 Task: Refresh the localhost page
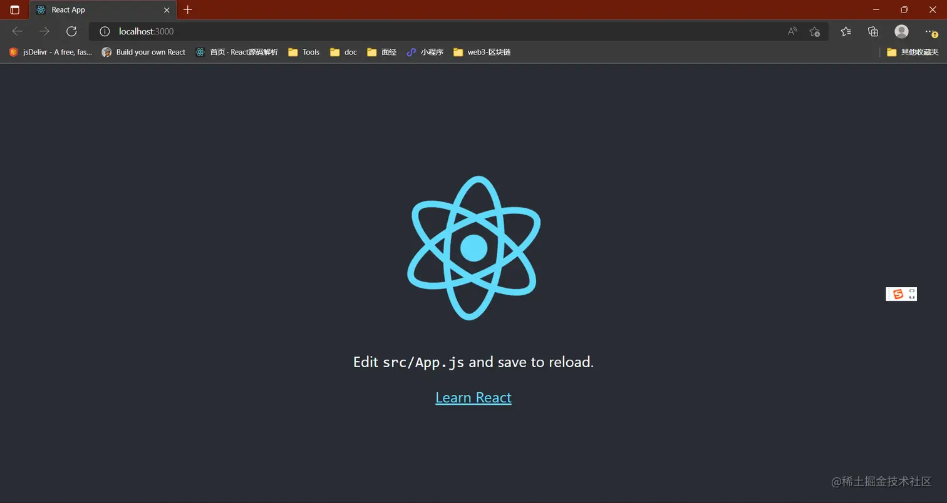(71, 31)
